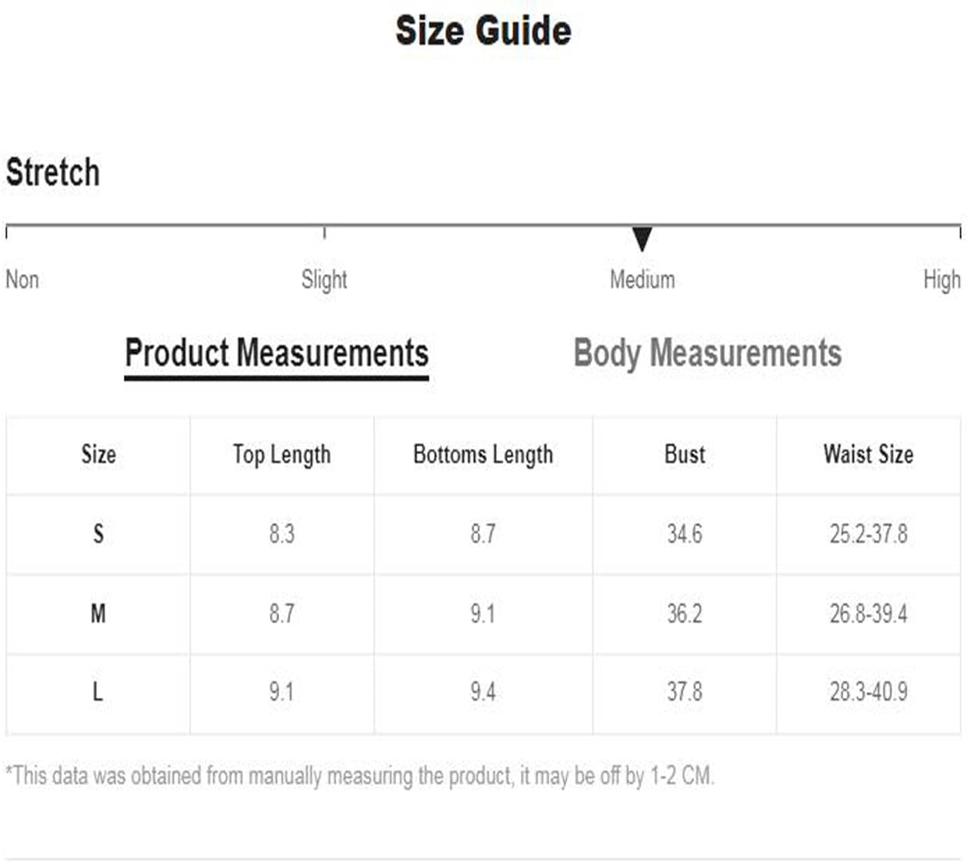
Task: Select the Top Length column header
Action: click(x=282, y=455)
